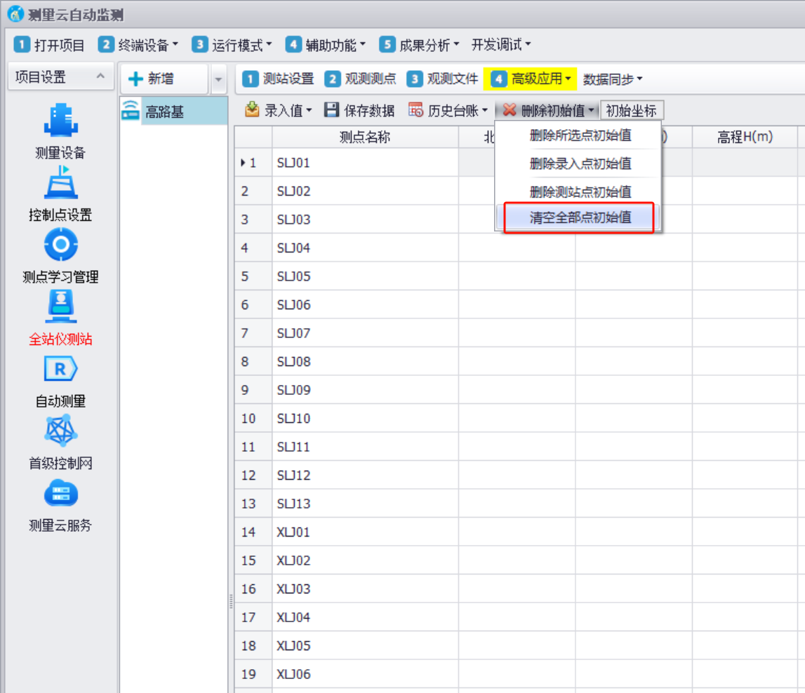
Task: Open the 终端设备 menu
Action: click(138, 45)
